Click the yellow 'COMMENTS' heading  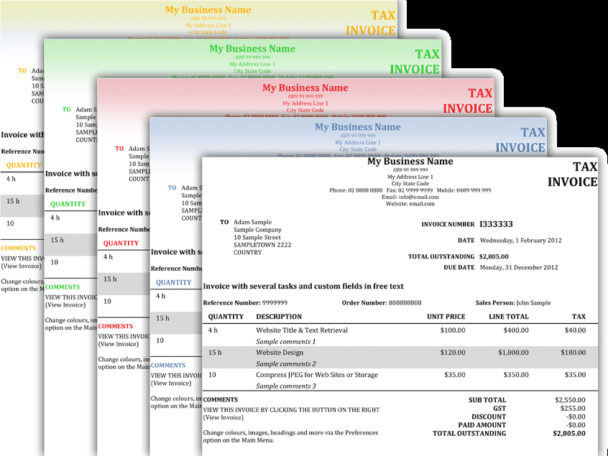pyautogui.click(x=18, y=248)
